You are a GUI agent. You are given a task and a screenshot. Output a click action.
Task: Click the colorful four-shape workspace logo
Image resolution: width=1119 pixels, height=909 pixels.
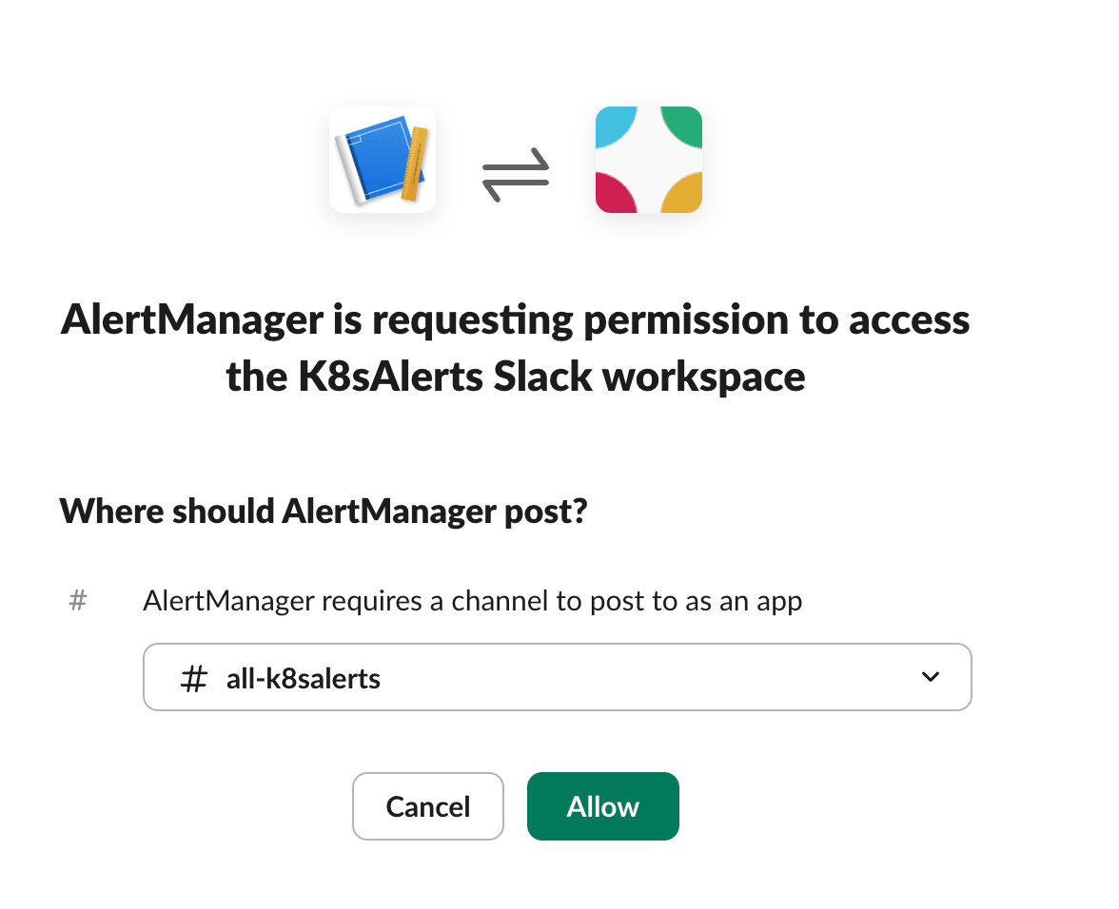coord(648,159)
